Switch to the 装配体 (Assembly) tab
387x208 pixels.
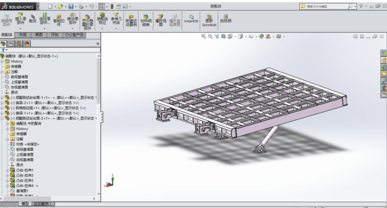pyautogui.click(x=7, y=35)
